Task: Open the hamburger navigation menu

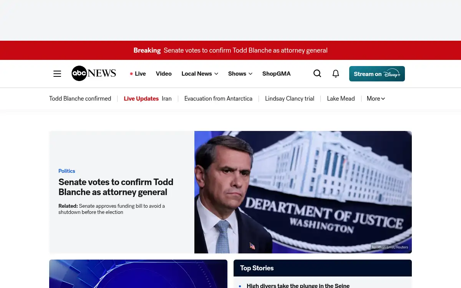Action: pos(57,74)
